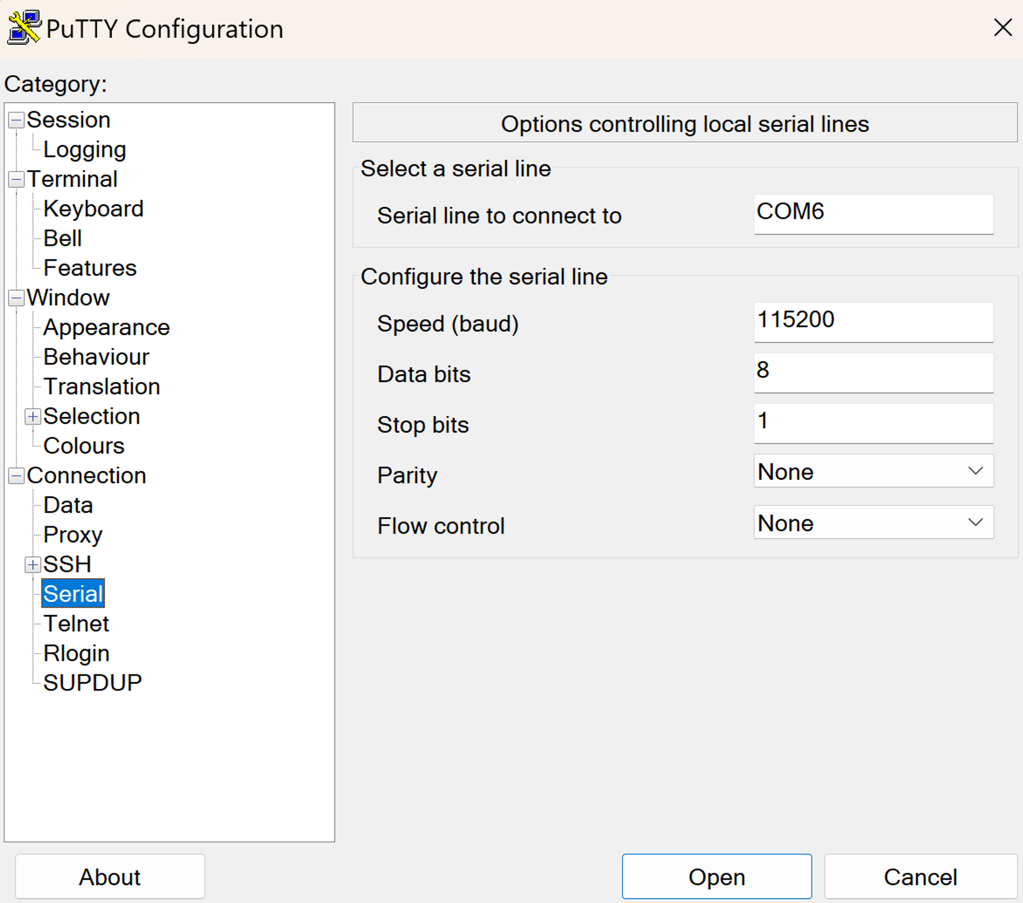Focus the Serial line COM6 field
The width and height of the screenshot is (1023, 903).
[873, 213]
